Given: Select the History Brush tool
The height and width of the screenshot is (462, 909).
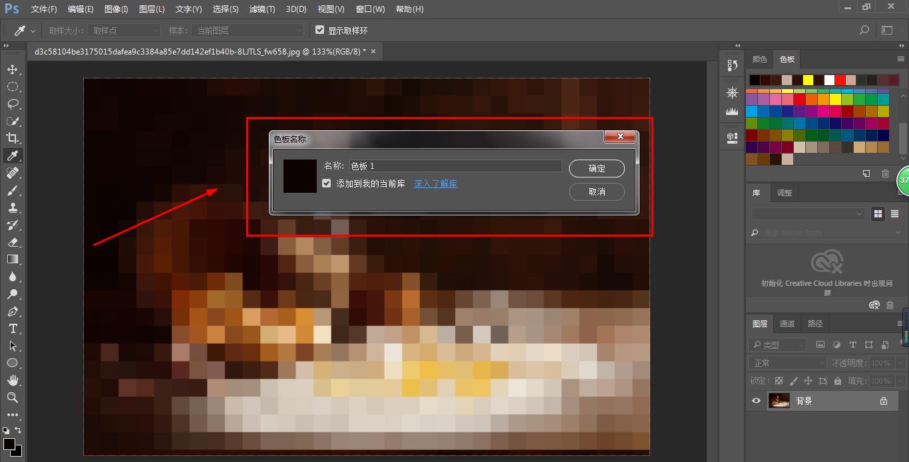Looking at the screenshot, I should 12,225.
